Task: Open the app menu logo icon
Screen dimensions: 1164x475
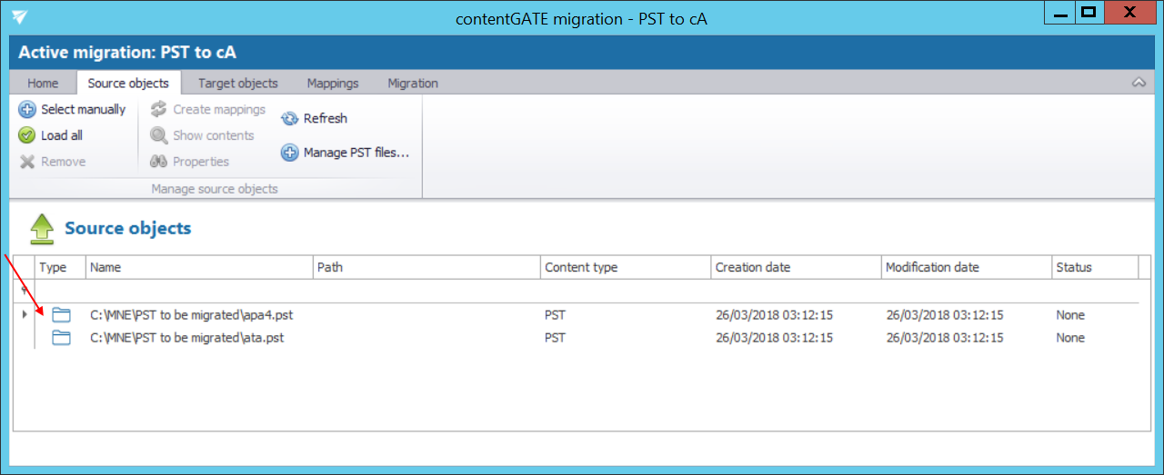Action: pos(19,17)
